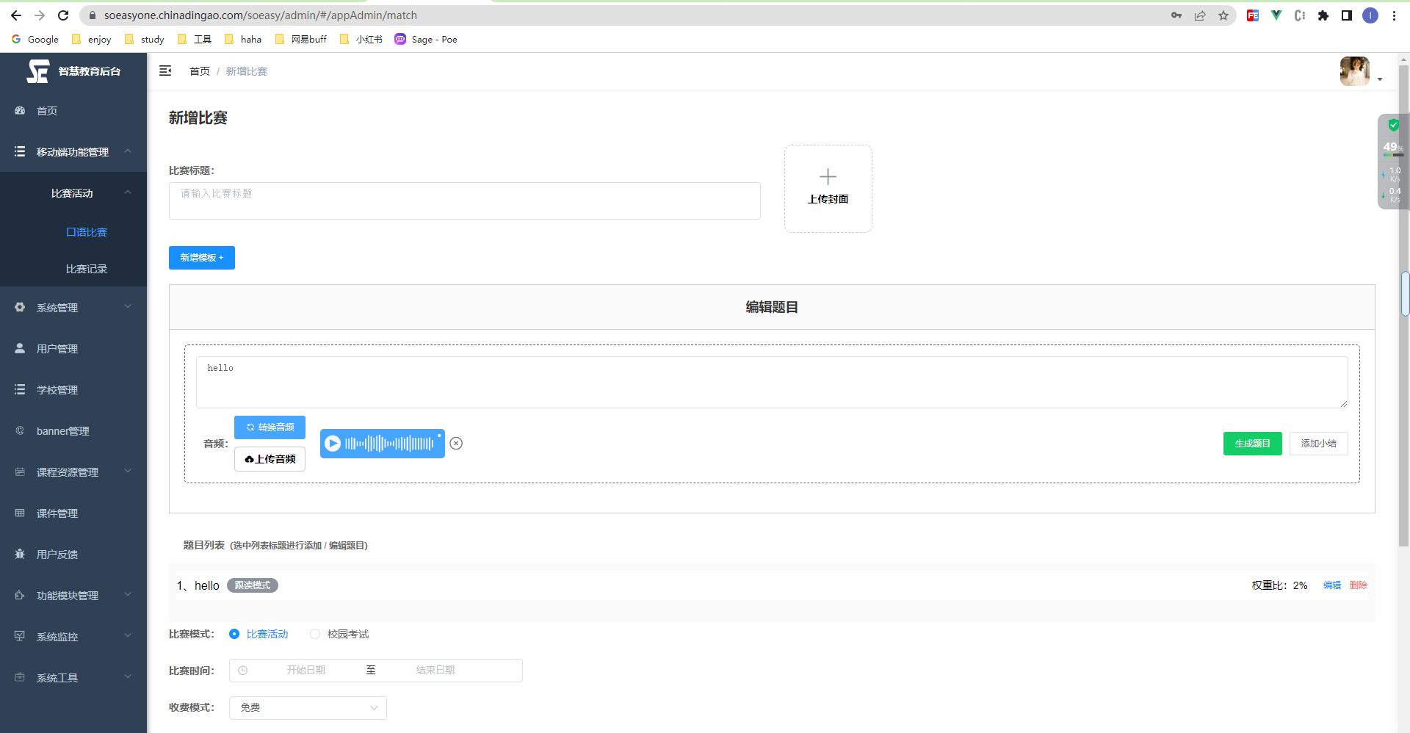Click the 开始日期 field

click(305, 671)
